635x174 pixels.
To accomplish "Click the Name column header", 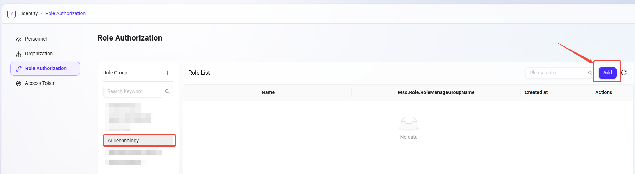I will click(x=268, y=92).
